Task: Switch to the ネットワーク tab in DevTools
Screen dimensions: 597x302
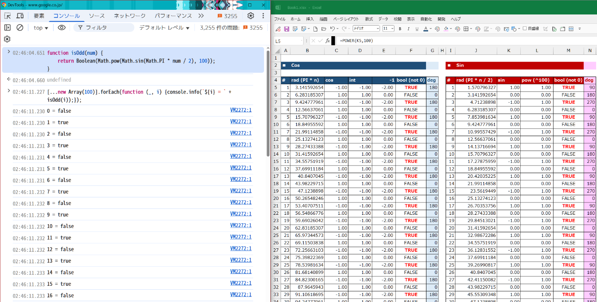Action: [129, 16]
